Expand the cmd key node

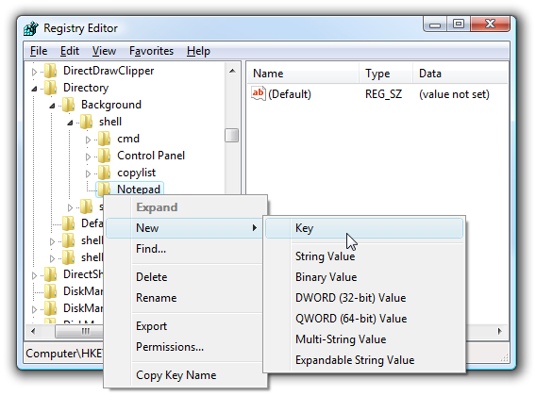coord(88,140)
